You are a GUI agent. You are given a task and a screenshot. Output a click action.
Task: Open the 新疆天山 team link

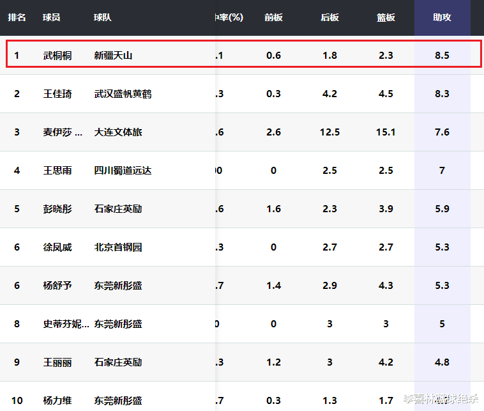click(x=113, y=56)
